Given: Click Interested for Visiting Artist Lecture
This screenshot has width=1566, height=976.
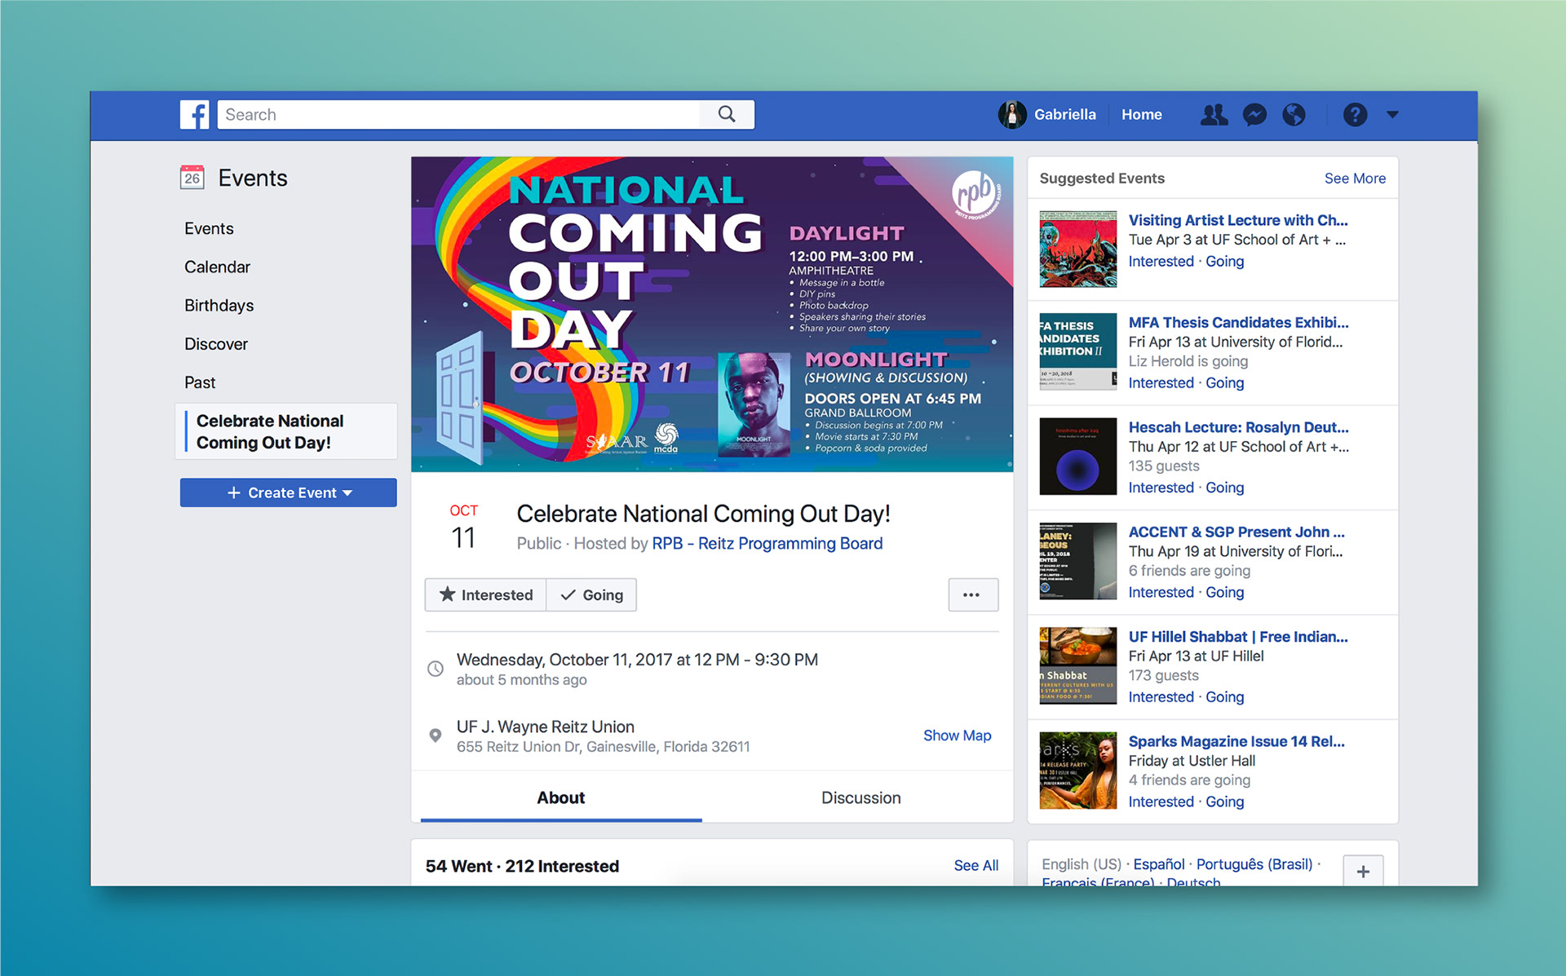Looking at the screenshot, I should 1161,261.
